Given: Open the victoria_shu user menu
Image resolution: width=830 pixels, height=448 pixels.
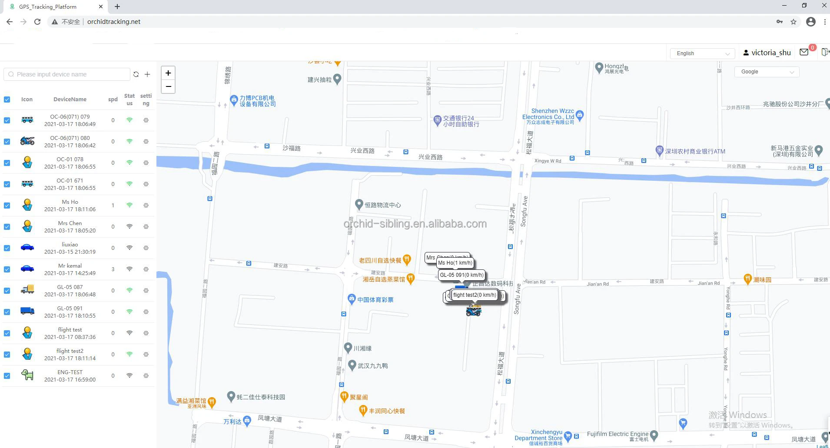Looking at the screenshot, I should pyautogui.click(x=767, y=53).
